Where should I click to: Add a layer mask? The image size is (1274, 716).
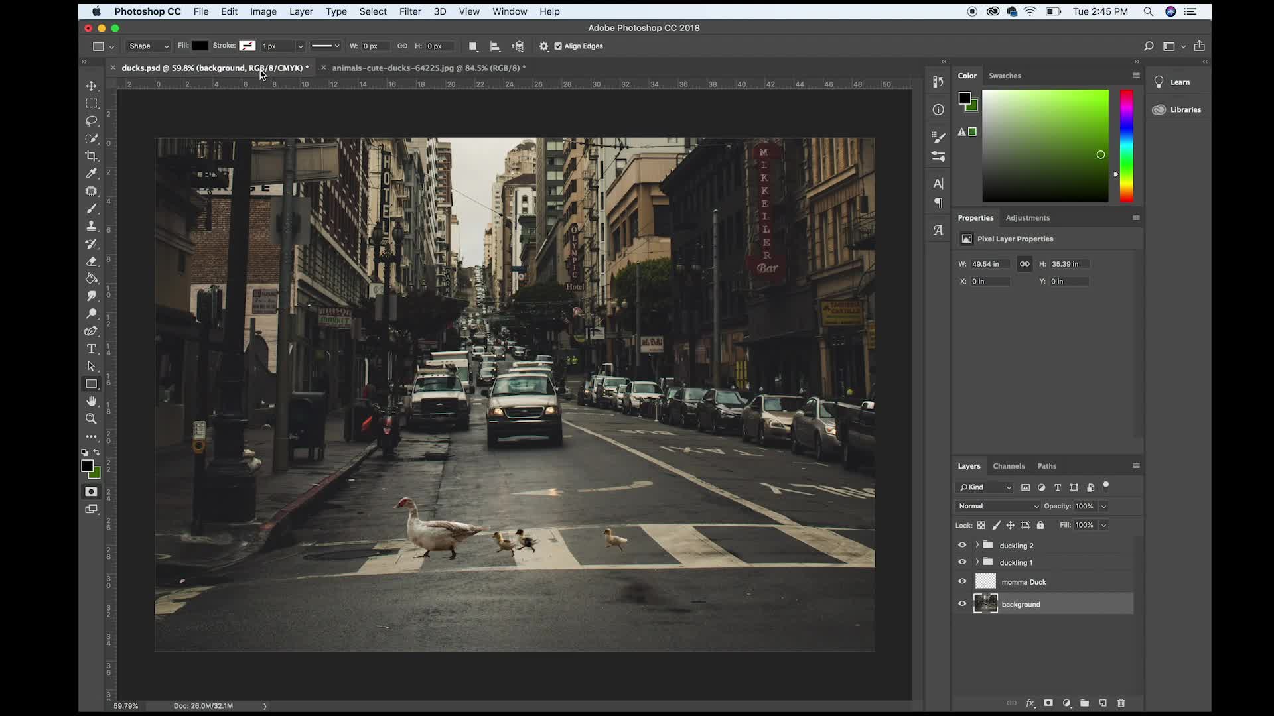(1048, 703)
